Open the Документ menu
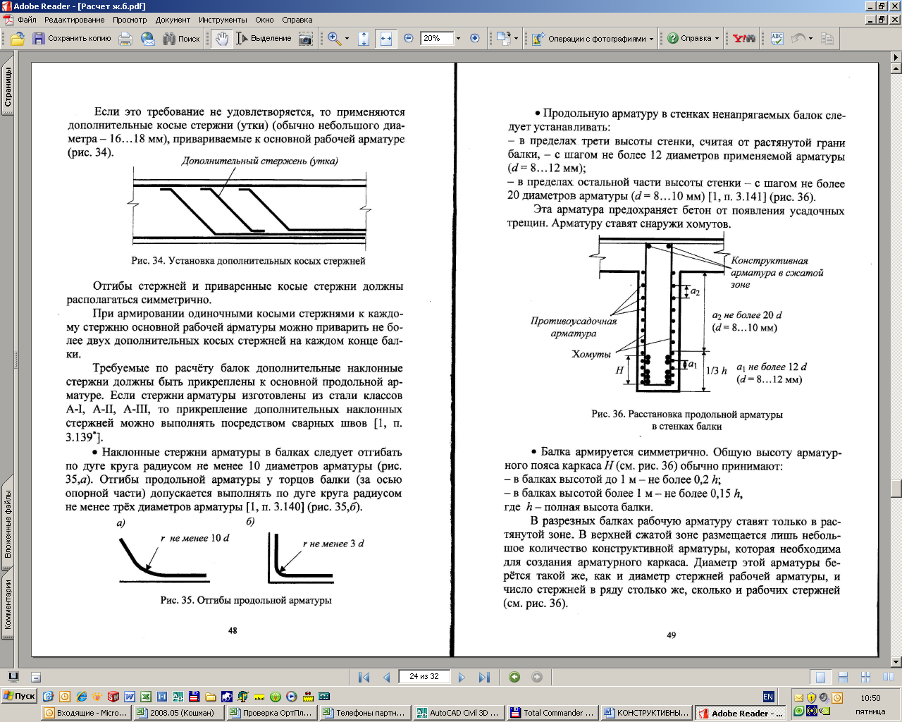Screen dimensions: 902x722 [173, 20]
